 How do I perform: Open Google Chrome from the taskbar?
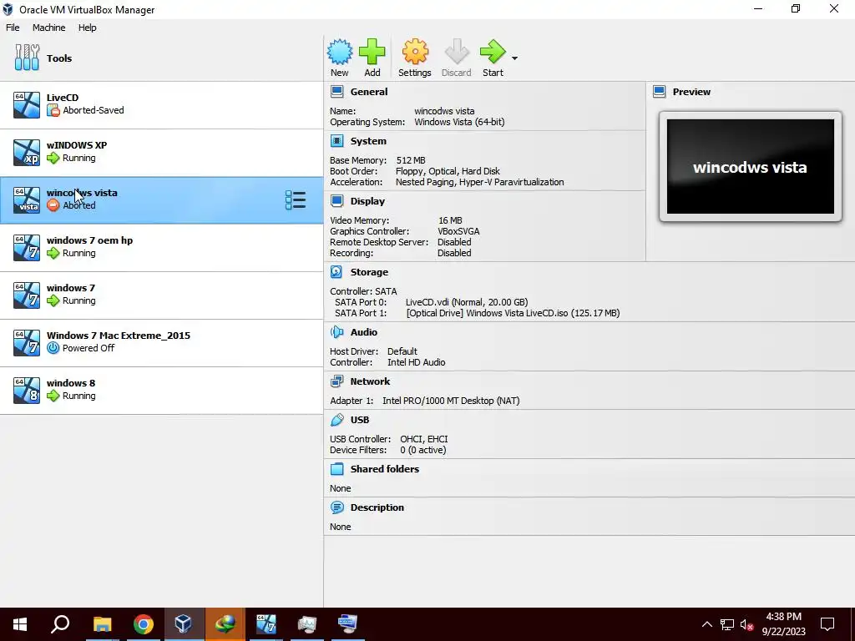[143, 624]
